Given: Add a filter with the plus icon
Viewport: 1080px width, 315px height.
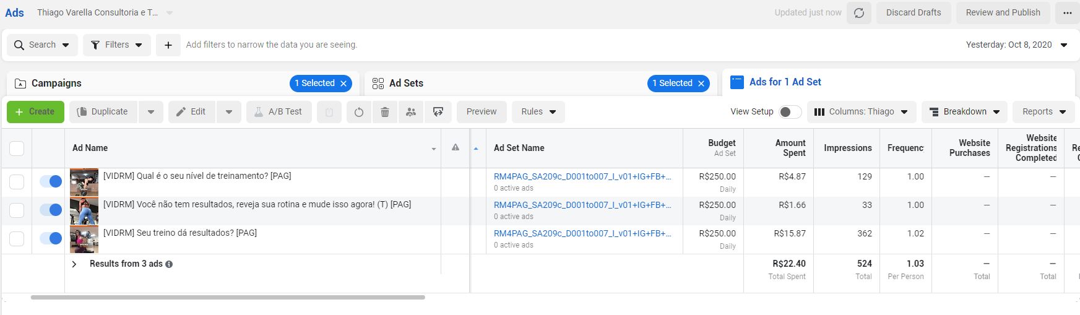Looking at the screenshot, I should click(168, 45).
